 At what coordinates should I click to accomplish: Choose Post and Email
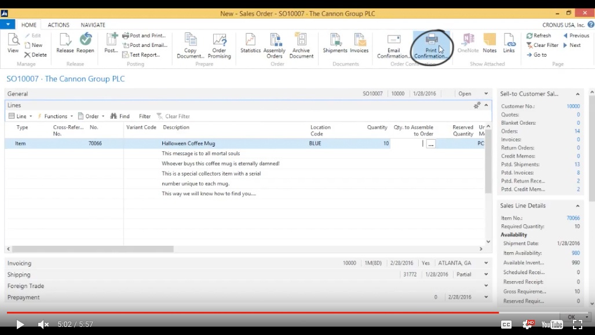point(145,45)
